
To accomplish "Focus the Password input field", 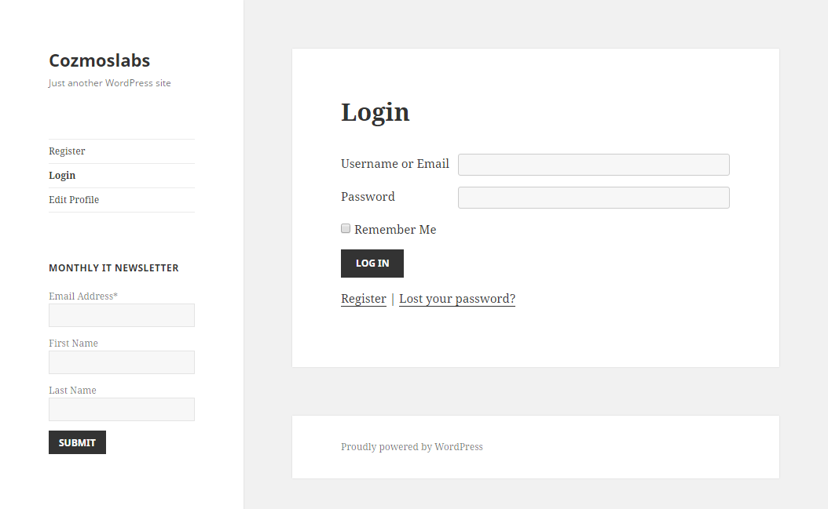I will pyautogui.click(x=594, y=198).
